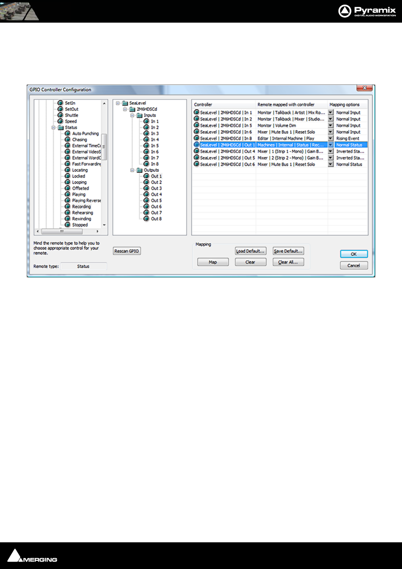This screenshot has height=569, width=402.
Task: Click the Load Default button
Action: (x=251, y=251)
